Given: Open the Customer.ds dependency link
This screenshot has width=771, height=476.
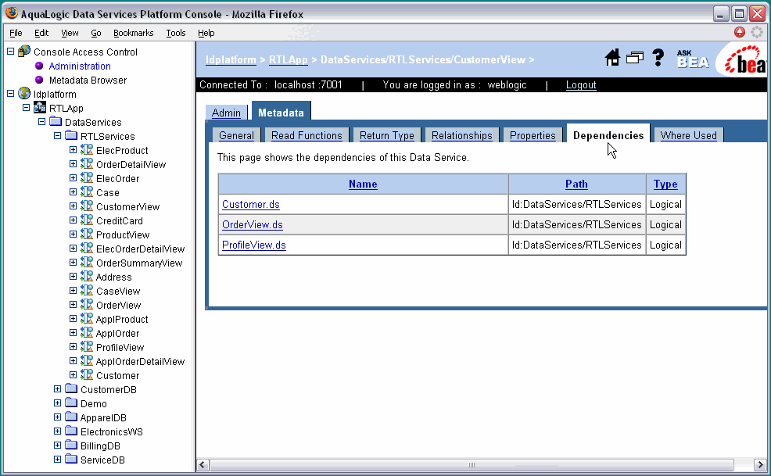Looking at the screenshot, I should [251, 204].
